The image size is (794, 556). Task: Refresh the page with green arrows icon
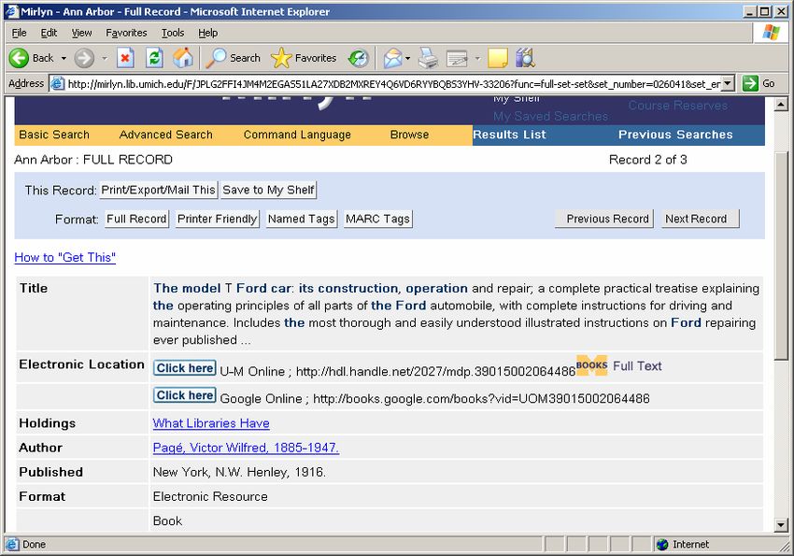(x=154, y=58)
